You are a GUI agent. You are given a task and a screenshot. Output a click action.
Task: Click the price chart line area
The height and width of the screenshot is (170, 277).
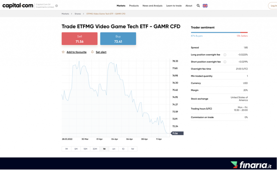116,98
